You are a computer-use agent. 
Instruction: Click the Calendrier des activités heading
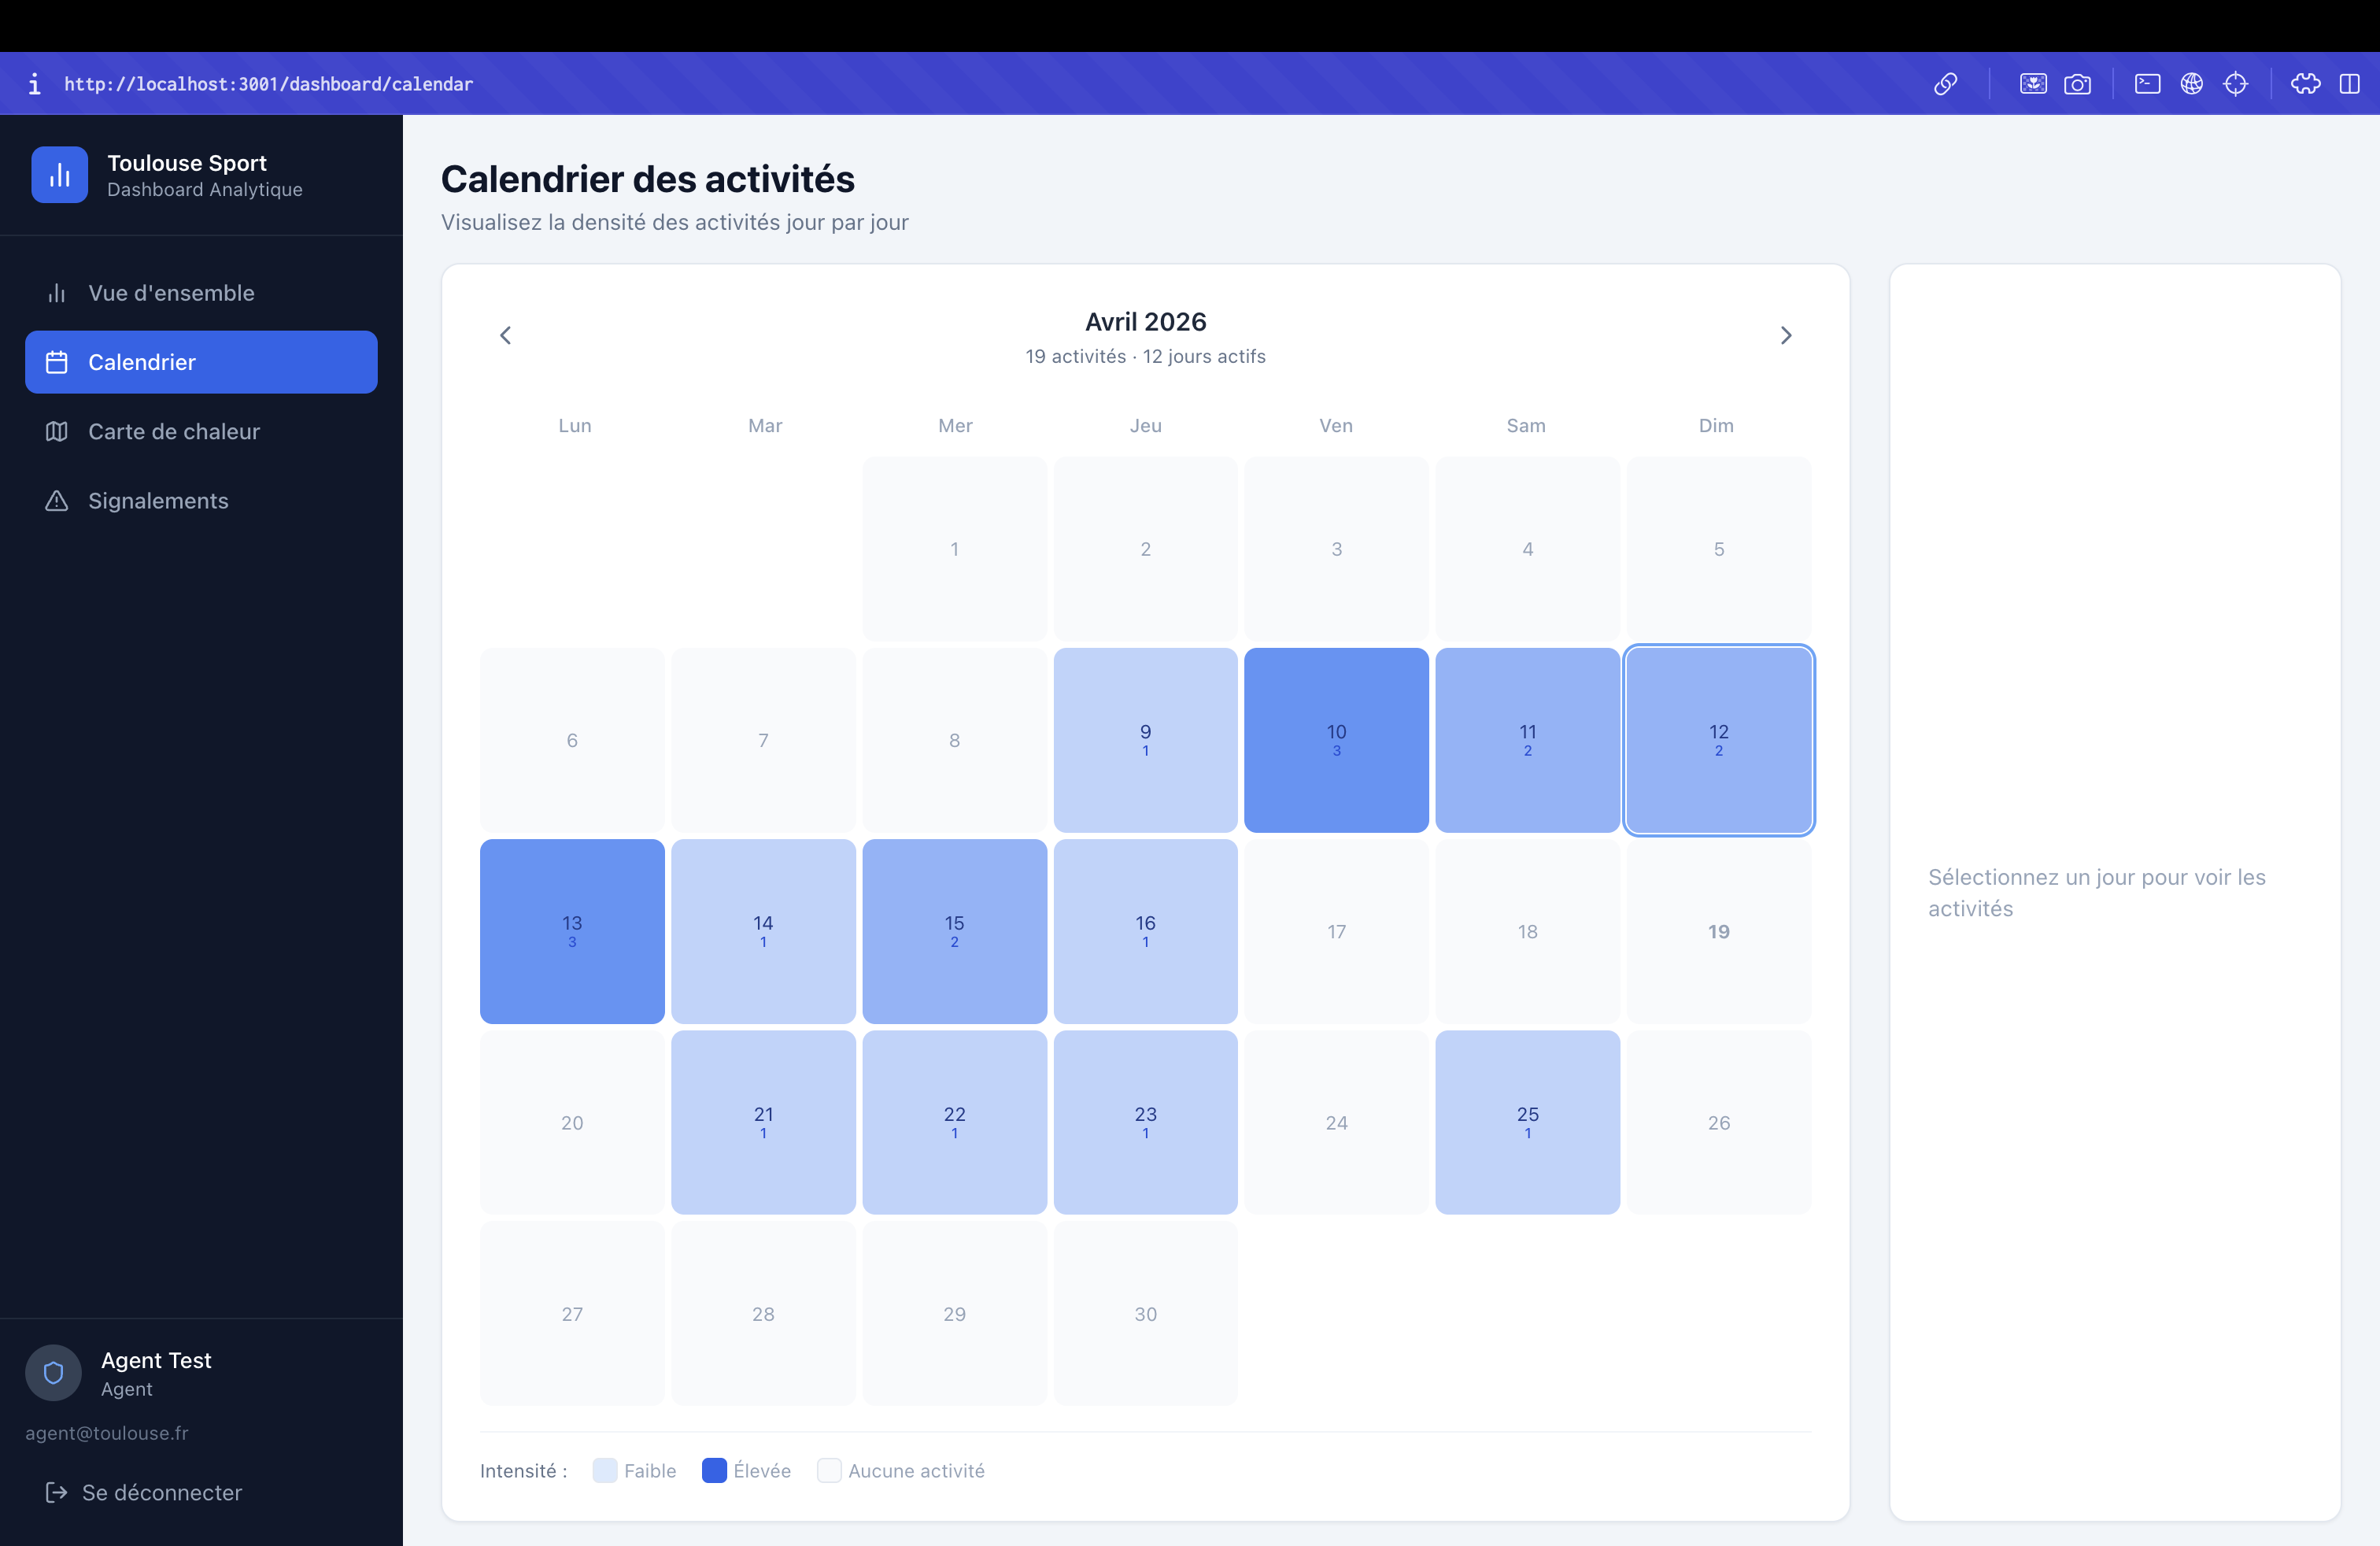click(648, 179)
